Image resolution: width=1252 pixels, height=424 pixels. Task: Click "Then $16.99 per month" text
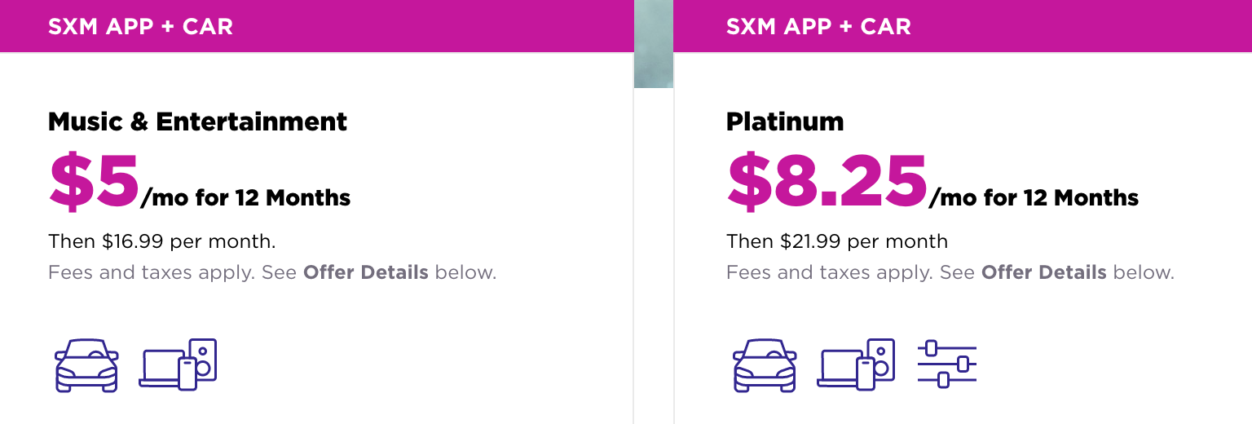(162, 241)
